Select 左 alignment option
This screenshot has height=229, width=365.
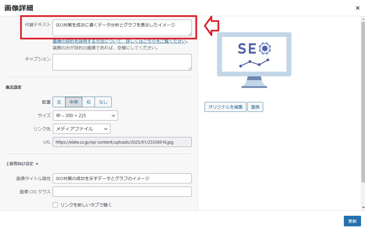click(x=59, y=102)
